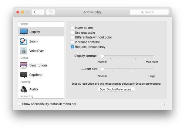This screenshot has height=129, width=185.
Task: Enable Increase contrast option
Action: pos(72,42)
